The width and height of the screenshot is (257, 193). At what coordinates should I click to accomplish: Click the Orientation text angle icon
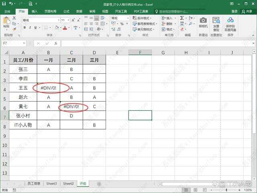click(x=99, y=29)
